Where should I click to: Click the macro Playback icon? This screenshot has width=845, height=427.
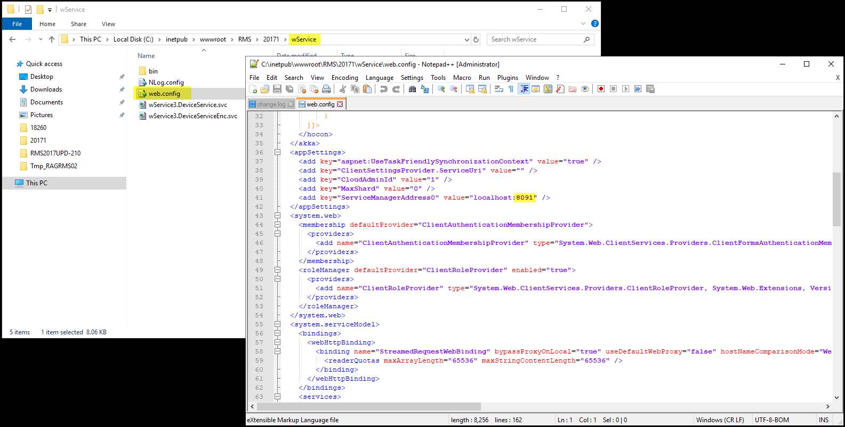tap(625, 89)
